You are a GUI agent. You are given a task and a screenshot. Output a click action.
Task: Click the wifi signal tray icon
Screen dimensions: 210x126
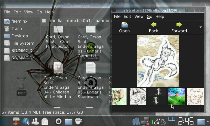coord(136,122)
